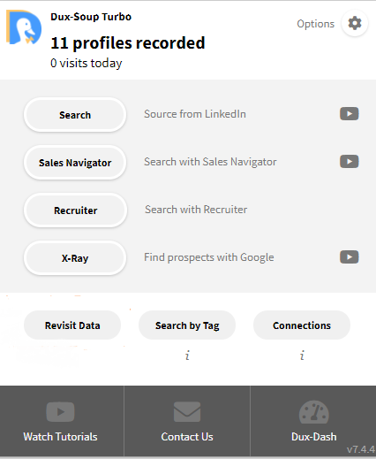Play the Source from LinkedIn video
376x459 pixels.
click(x=350, y=114)
